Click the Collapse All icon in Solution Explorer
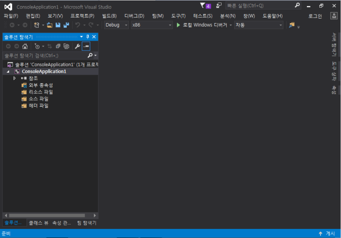Image resolution: width=341 pixels, height=238 pixels. pos(58,46)
